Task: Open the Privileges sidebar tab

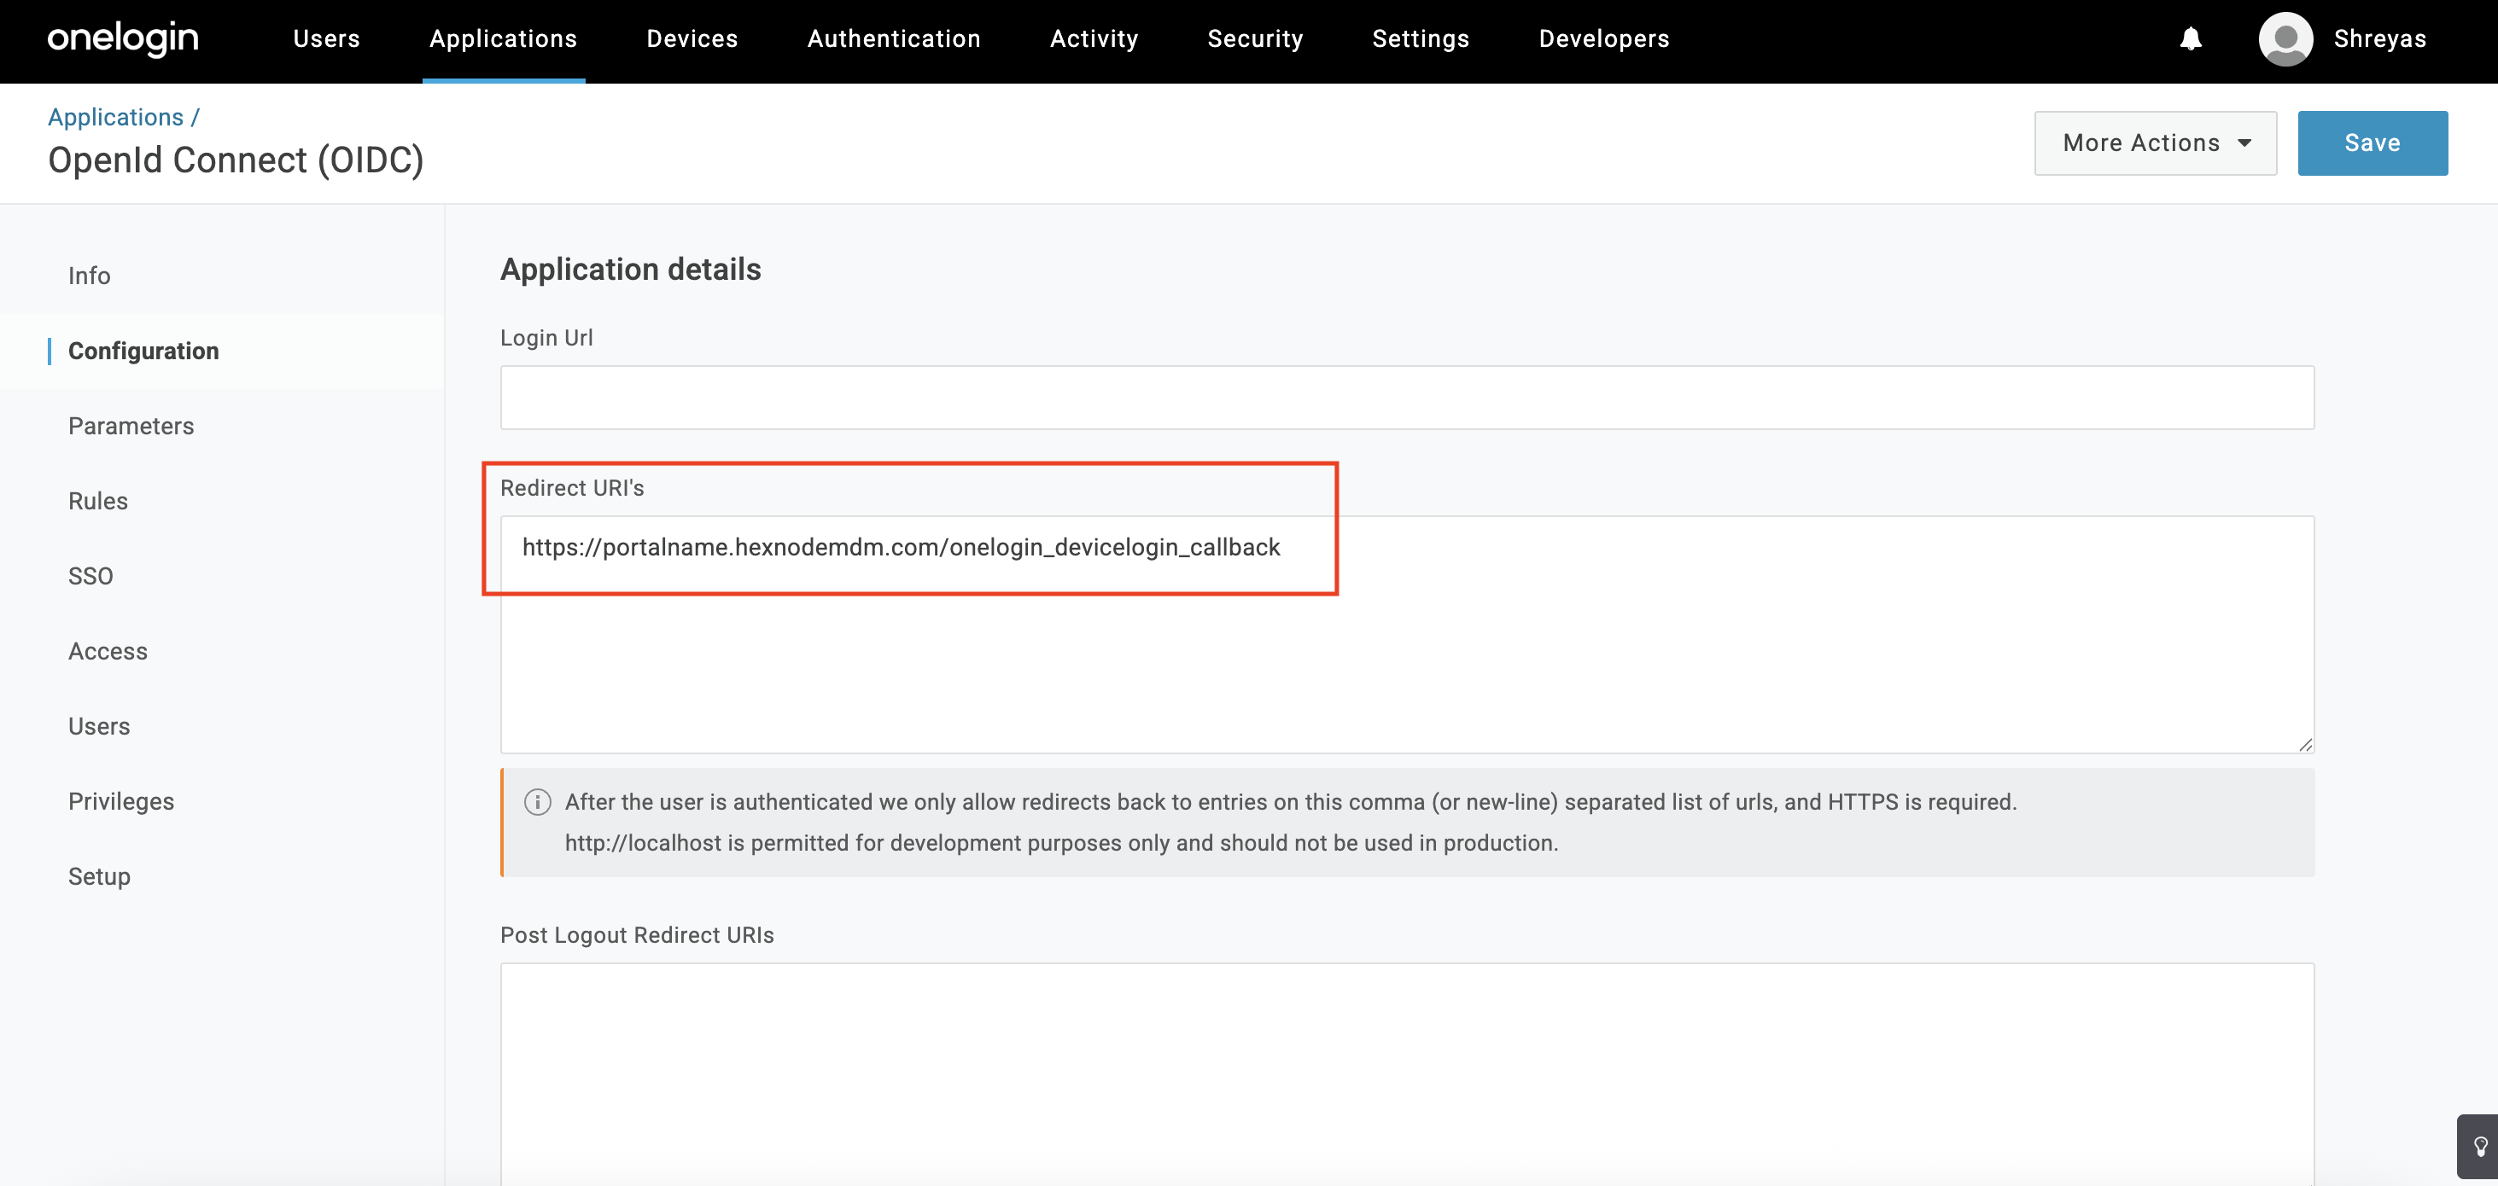Action: coord(121,801)
